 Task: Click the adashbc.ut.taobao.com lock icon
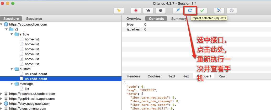click(6, 94)
